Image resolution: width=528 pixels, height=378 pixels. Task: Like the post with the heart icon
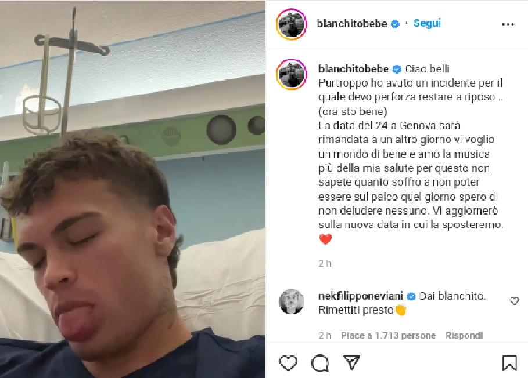[x=288, y=363]
